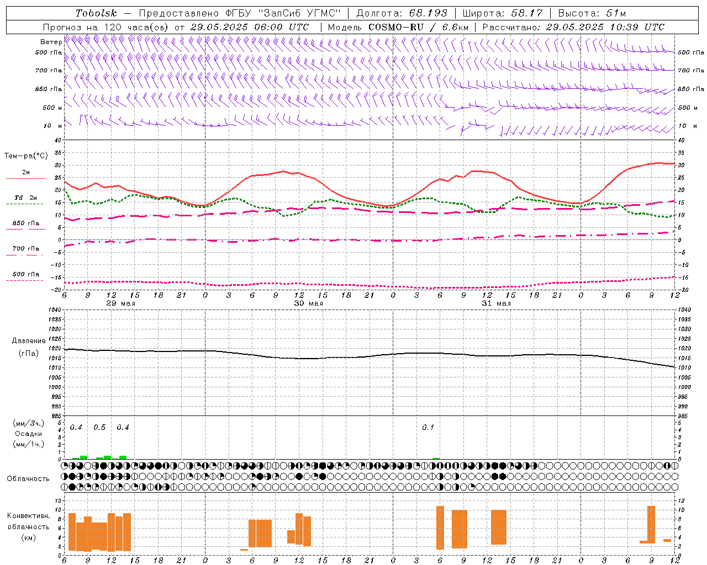707x565 pixels.
Task: Click the Ветер wind section label
Action: pos(51,42)
